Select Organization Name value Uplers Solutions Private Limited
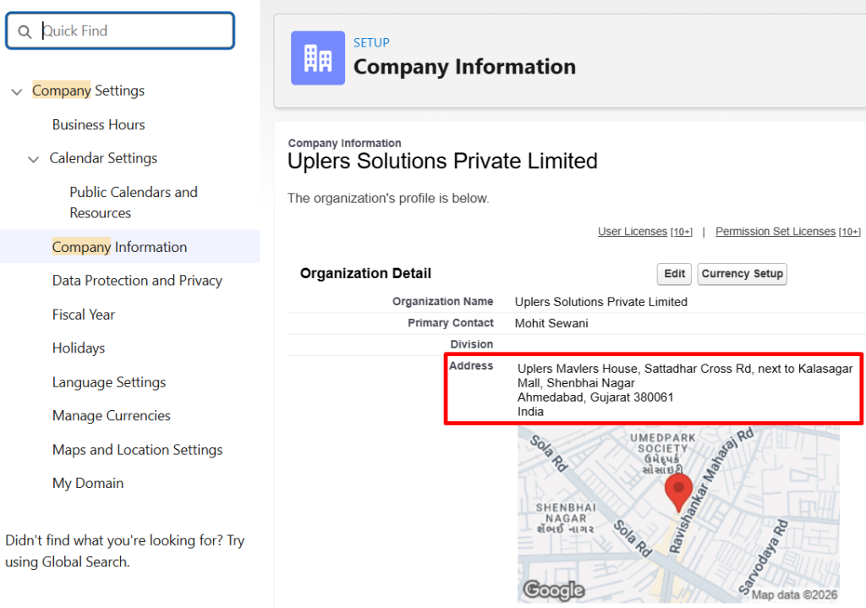Viewport: 866px width, 608px height. pyautogui.click(x=601, y=302)
